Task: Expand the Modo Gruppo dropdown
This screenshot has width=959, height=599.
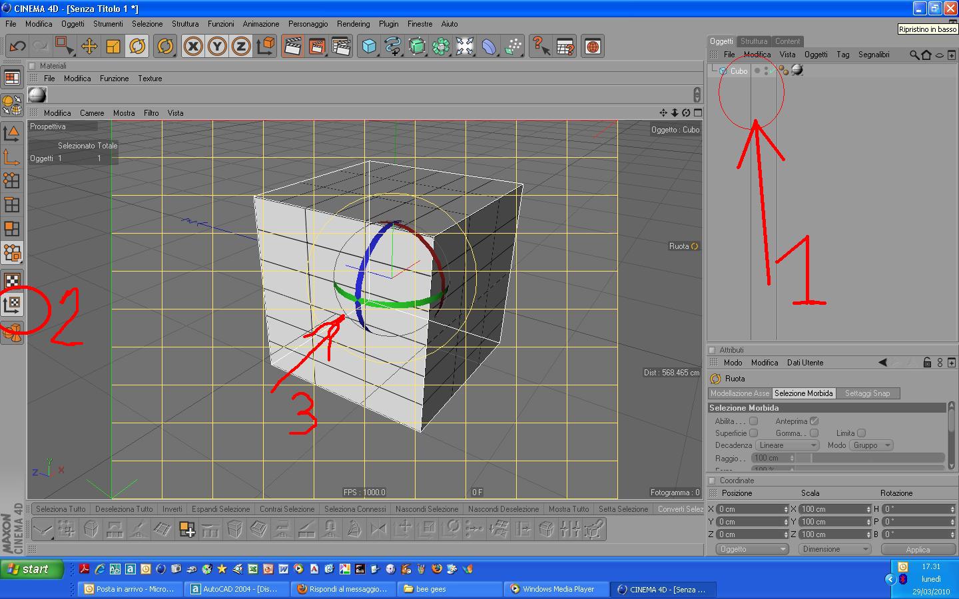Action: [871, 445]
